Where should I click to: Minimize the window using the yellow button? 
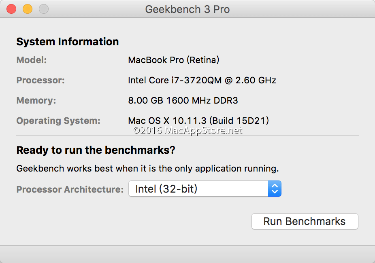(x=27, y=9)
